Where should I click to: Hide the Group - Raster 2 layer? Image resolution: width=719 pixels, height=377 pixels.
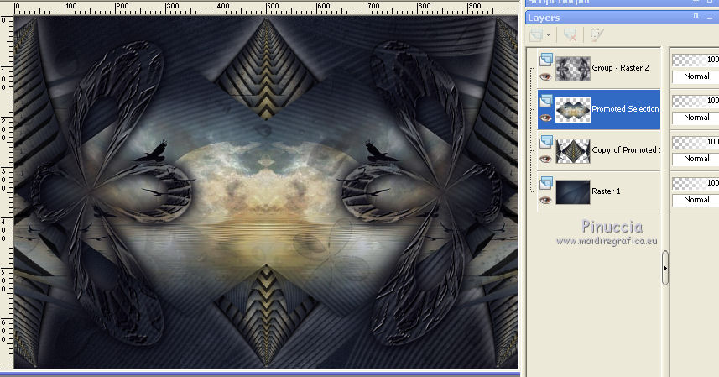(x=545, y=76)
